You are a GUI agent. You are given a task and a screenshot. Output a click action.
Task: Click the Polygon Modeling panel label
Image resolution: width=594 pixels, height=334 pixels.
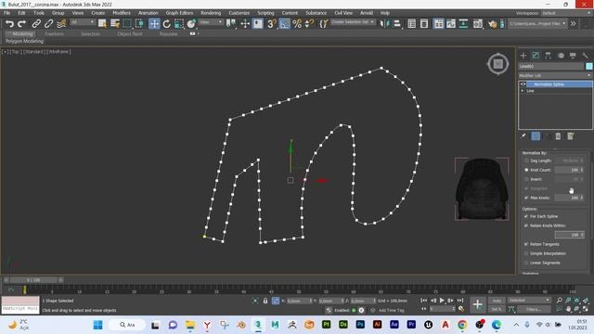point(25,41)
